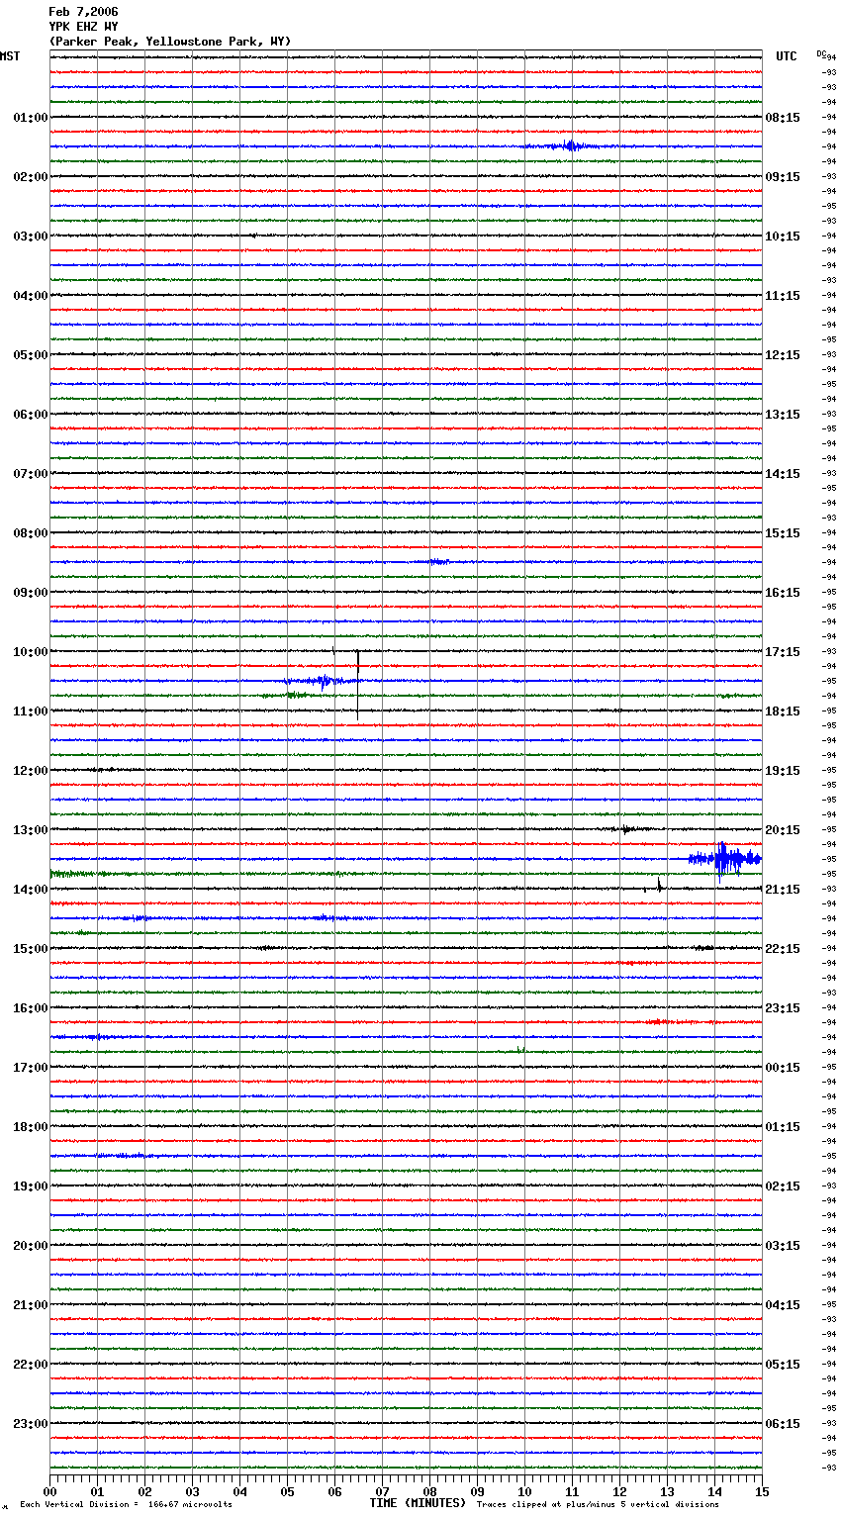841x1518 pixels.
Task: Click the "10:15" UTC row label
Action: coord(783,237)
